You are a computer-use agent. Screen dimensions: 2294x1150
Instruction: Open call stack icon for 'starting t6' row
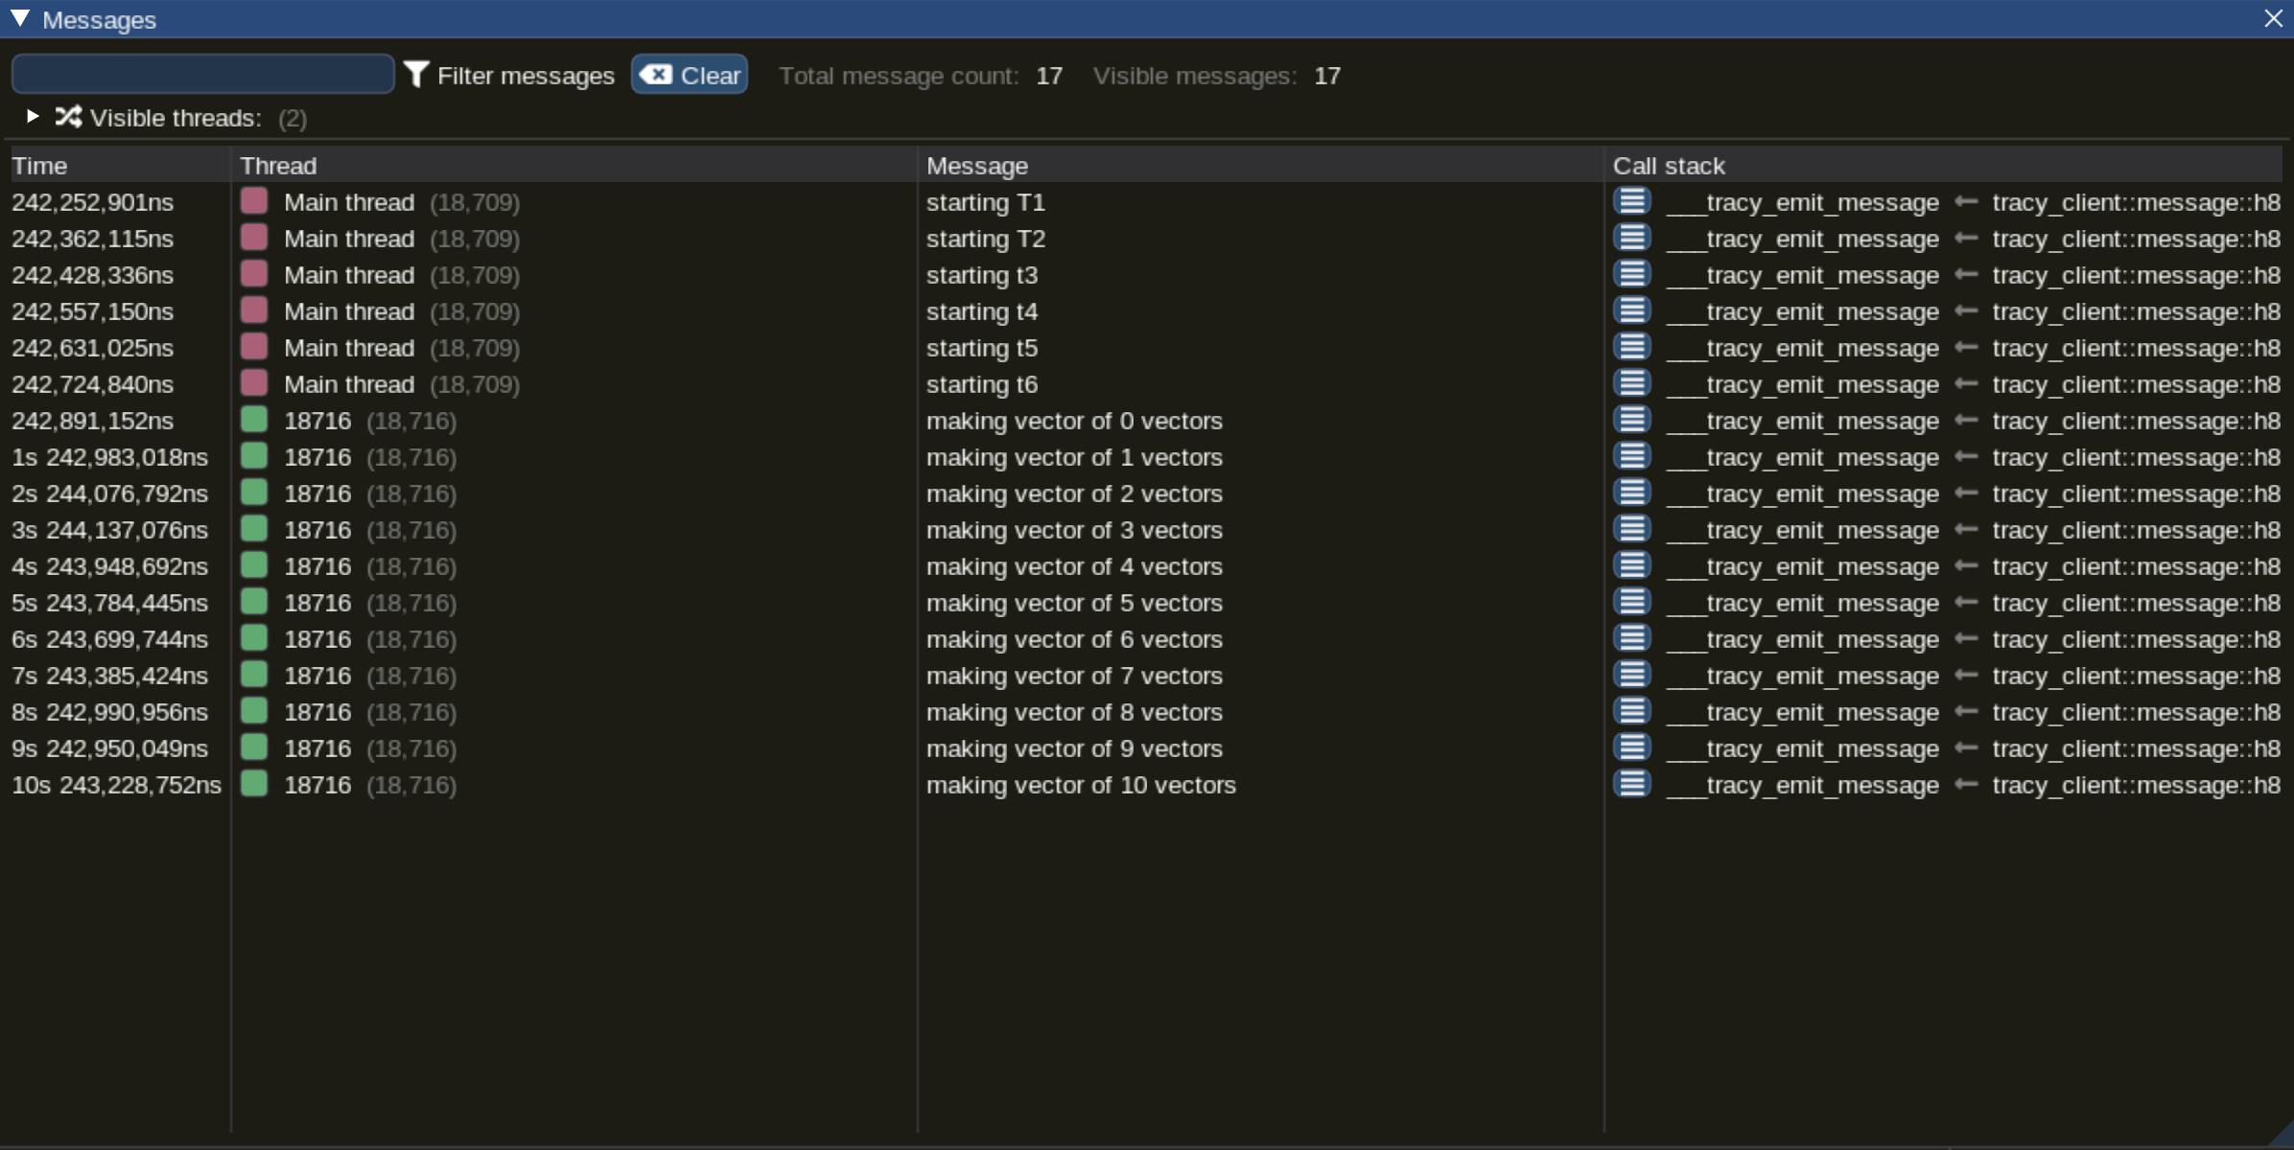(x=1631, y=383)
